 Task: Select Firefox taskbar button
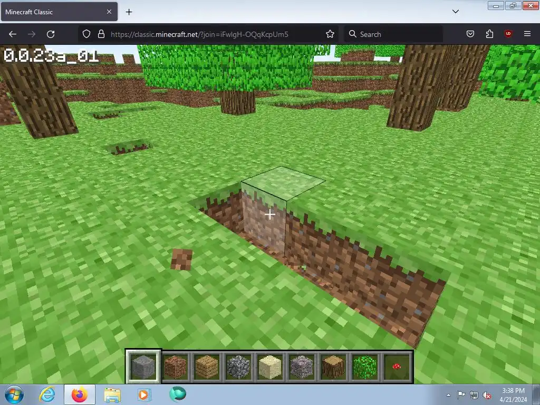80,394
